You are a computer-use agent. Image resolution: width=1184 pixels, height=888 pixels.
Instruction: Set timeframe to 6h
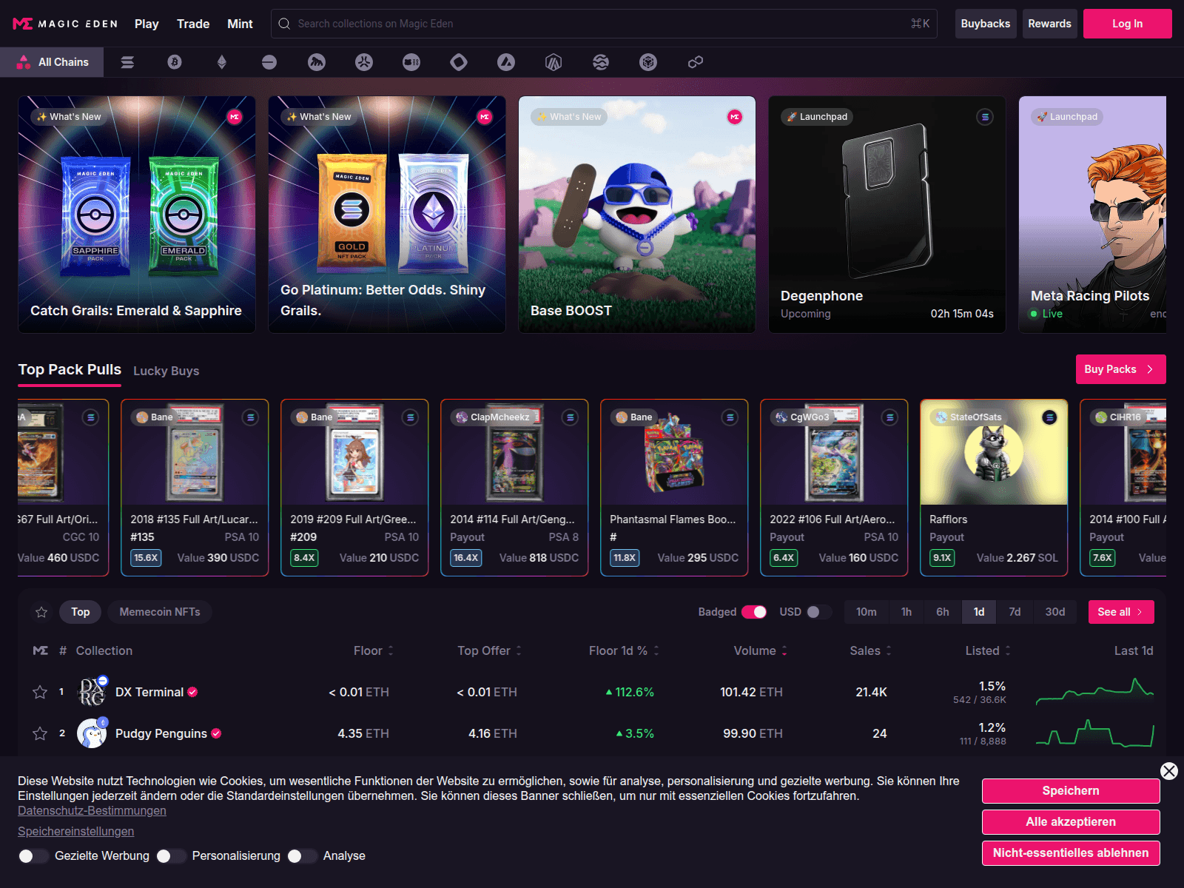(942, 612)
